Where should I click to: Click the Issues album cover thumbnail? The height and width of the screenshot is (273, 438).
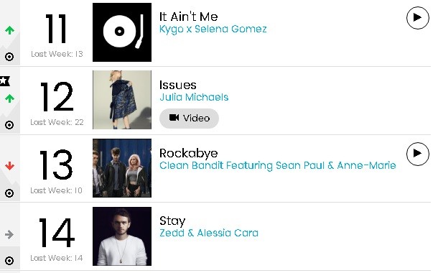[x=122, y=100]
